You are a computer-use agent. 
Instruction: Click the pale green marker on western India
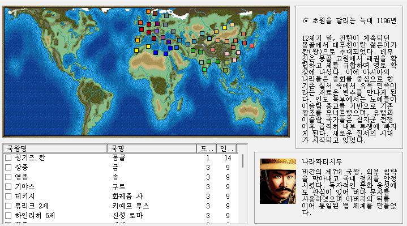click(x=202, y=62)
